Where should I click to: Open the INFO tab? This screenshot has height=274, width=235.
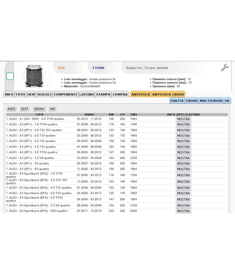pos(9,94)
